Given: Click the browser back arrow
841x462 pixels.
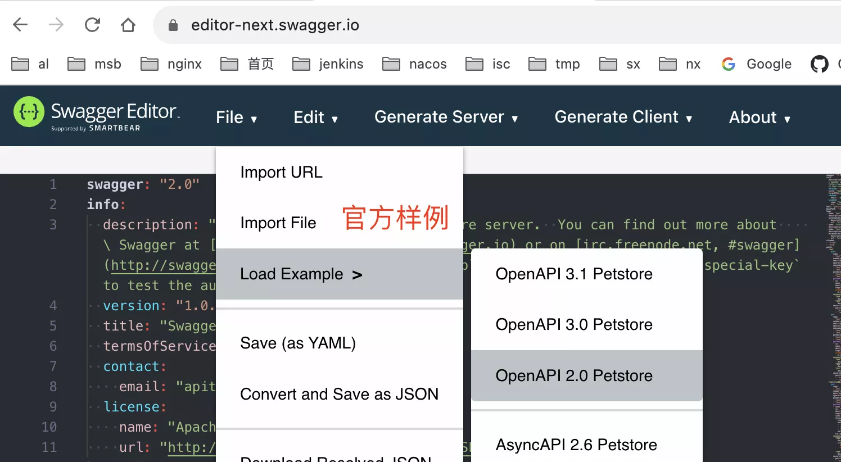Looking at the screenshot, I should 20,25.
